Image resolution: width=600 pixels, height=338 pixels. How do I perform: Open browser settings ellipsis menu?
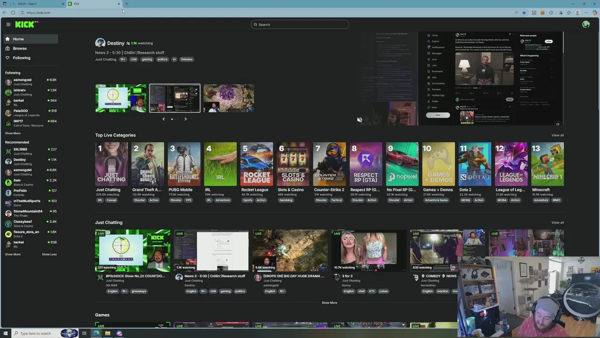coord(586,13)
